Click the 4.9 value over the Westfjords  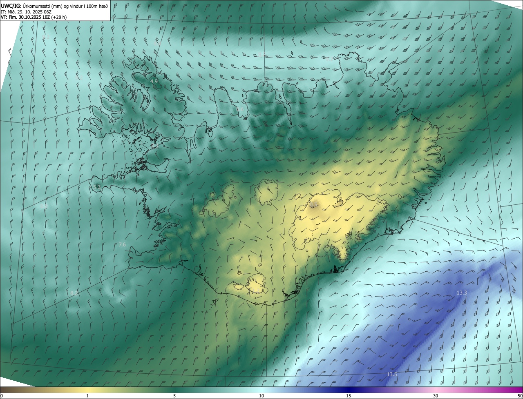(154, 82)
